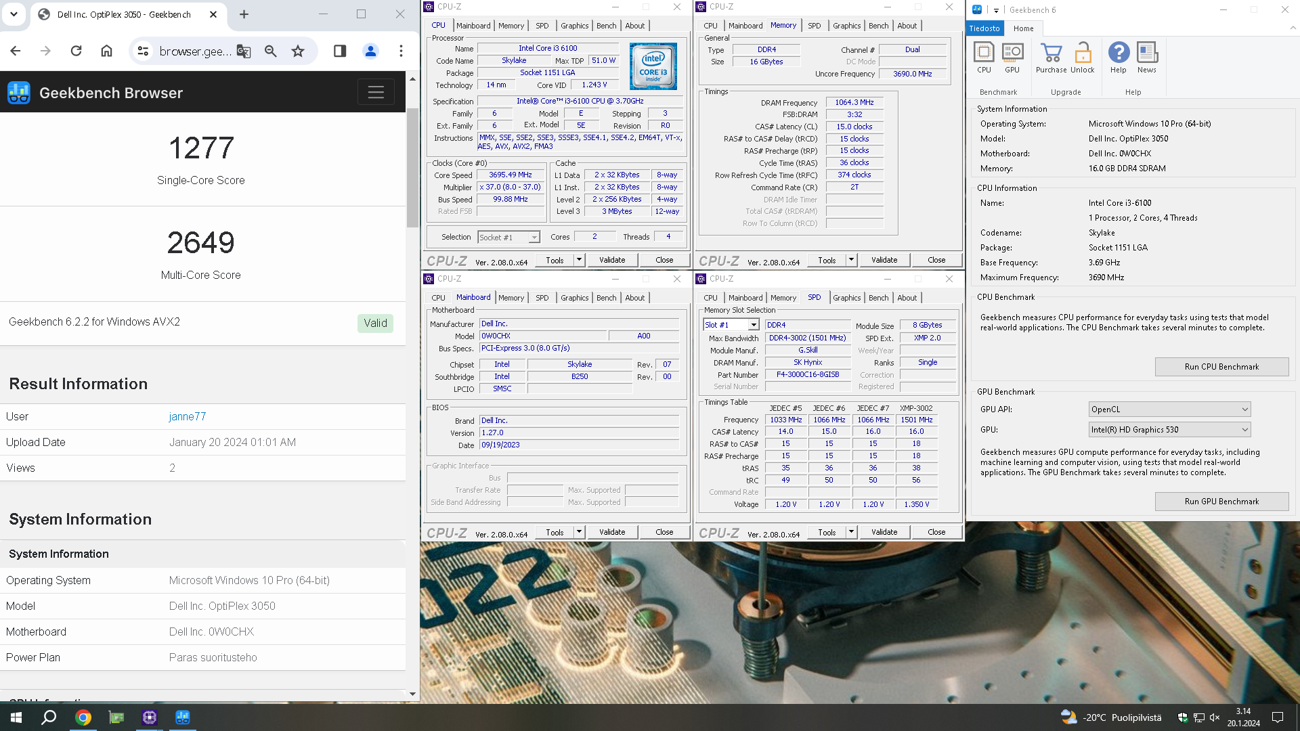Expand Tools dropdown arrow in CPU-Z Memory window
The width and height of the screenshot is (1300, 731).
851,260
